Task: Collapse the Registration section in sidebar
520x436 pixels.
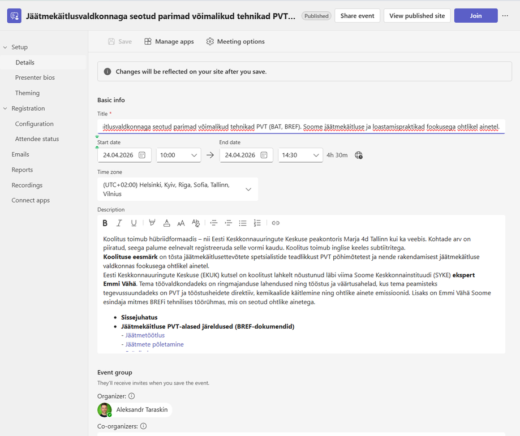Action: point(5,109)
